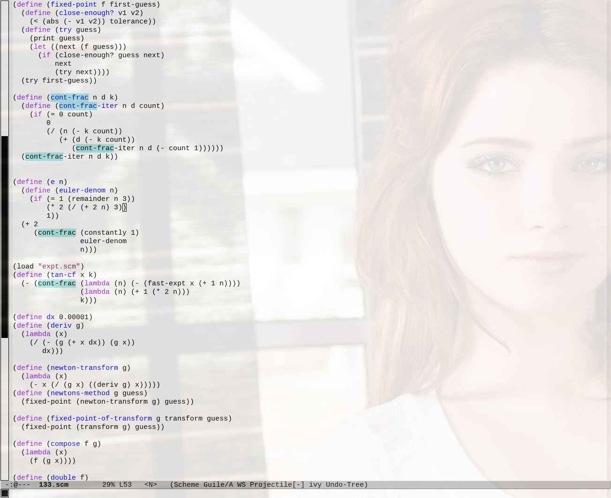611x498 pixels.
Task: Click the scrollbar thumb on the left edge
Action: coord(5,237)
